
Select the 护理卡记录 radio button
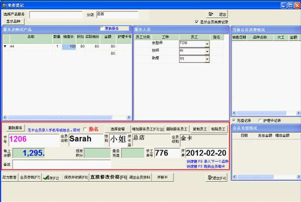[x=260, y=120]
